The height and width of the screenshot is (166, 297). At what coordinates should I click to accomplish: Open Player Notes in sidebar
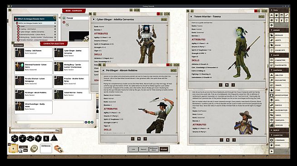[x=279, y=65]
